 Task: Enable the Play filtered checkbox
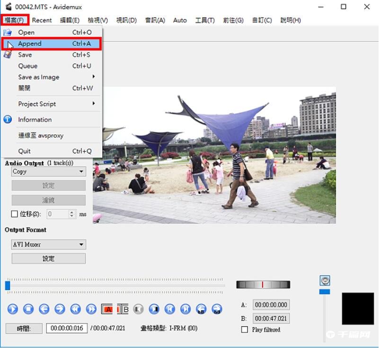(244, 330)
